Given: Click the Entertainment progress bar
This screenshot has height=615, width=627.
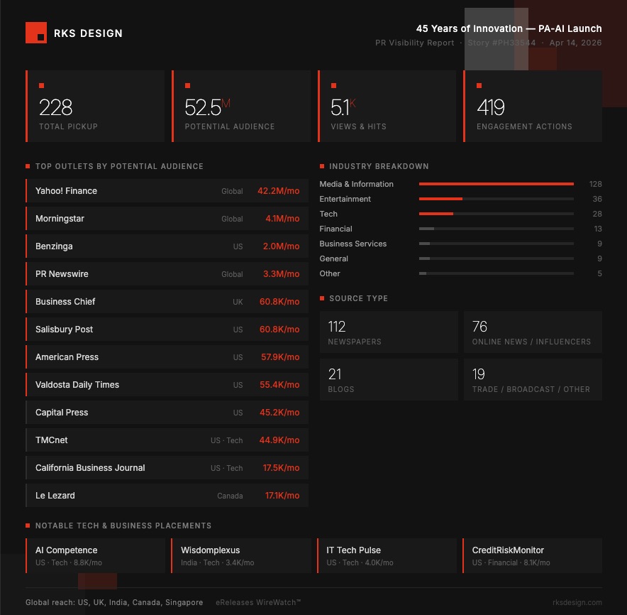Looking at the screenshot, I should (x=496, y=199).
